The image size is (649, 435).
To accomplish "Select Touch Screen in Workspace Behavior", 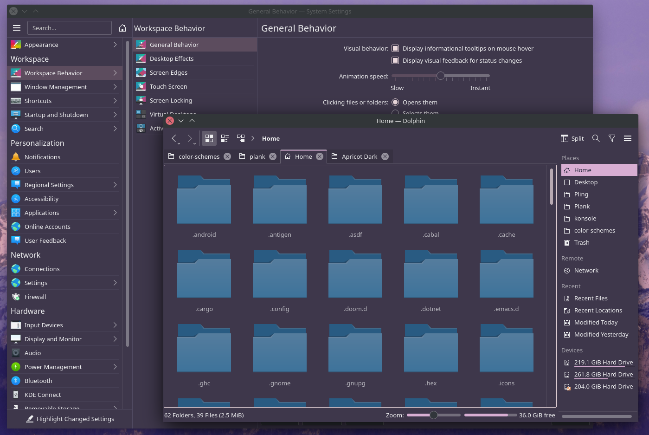I will click(195, 86).
